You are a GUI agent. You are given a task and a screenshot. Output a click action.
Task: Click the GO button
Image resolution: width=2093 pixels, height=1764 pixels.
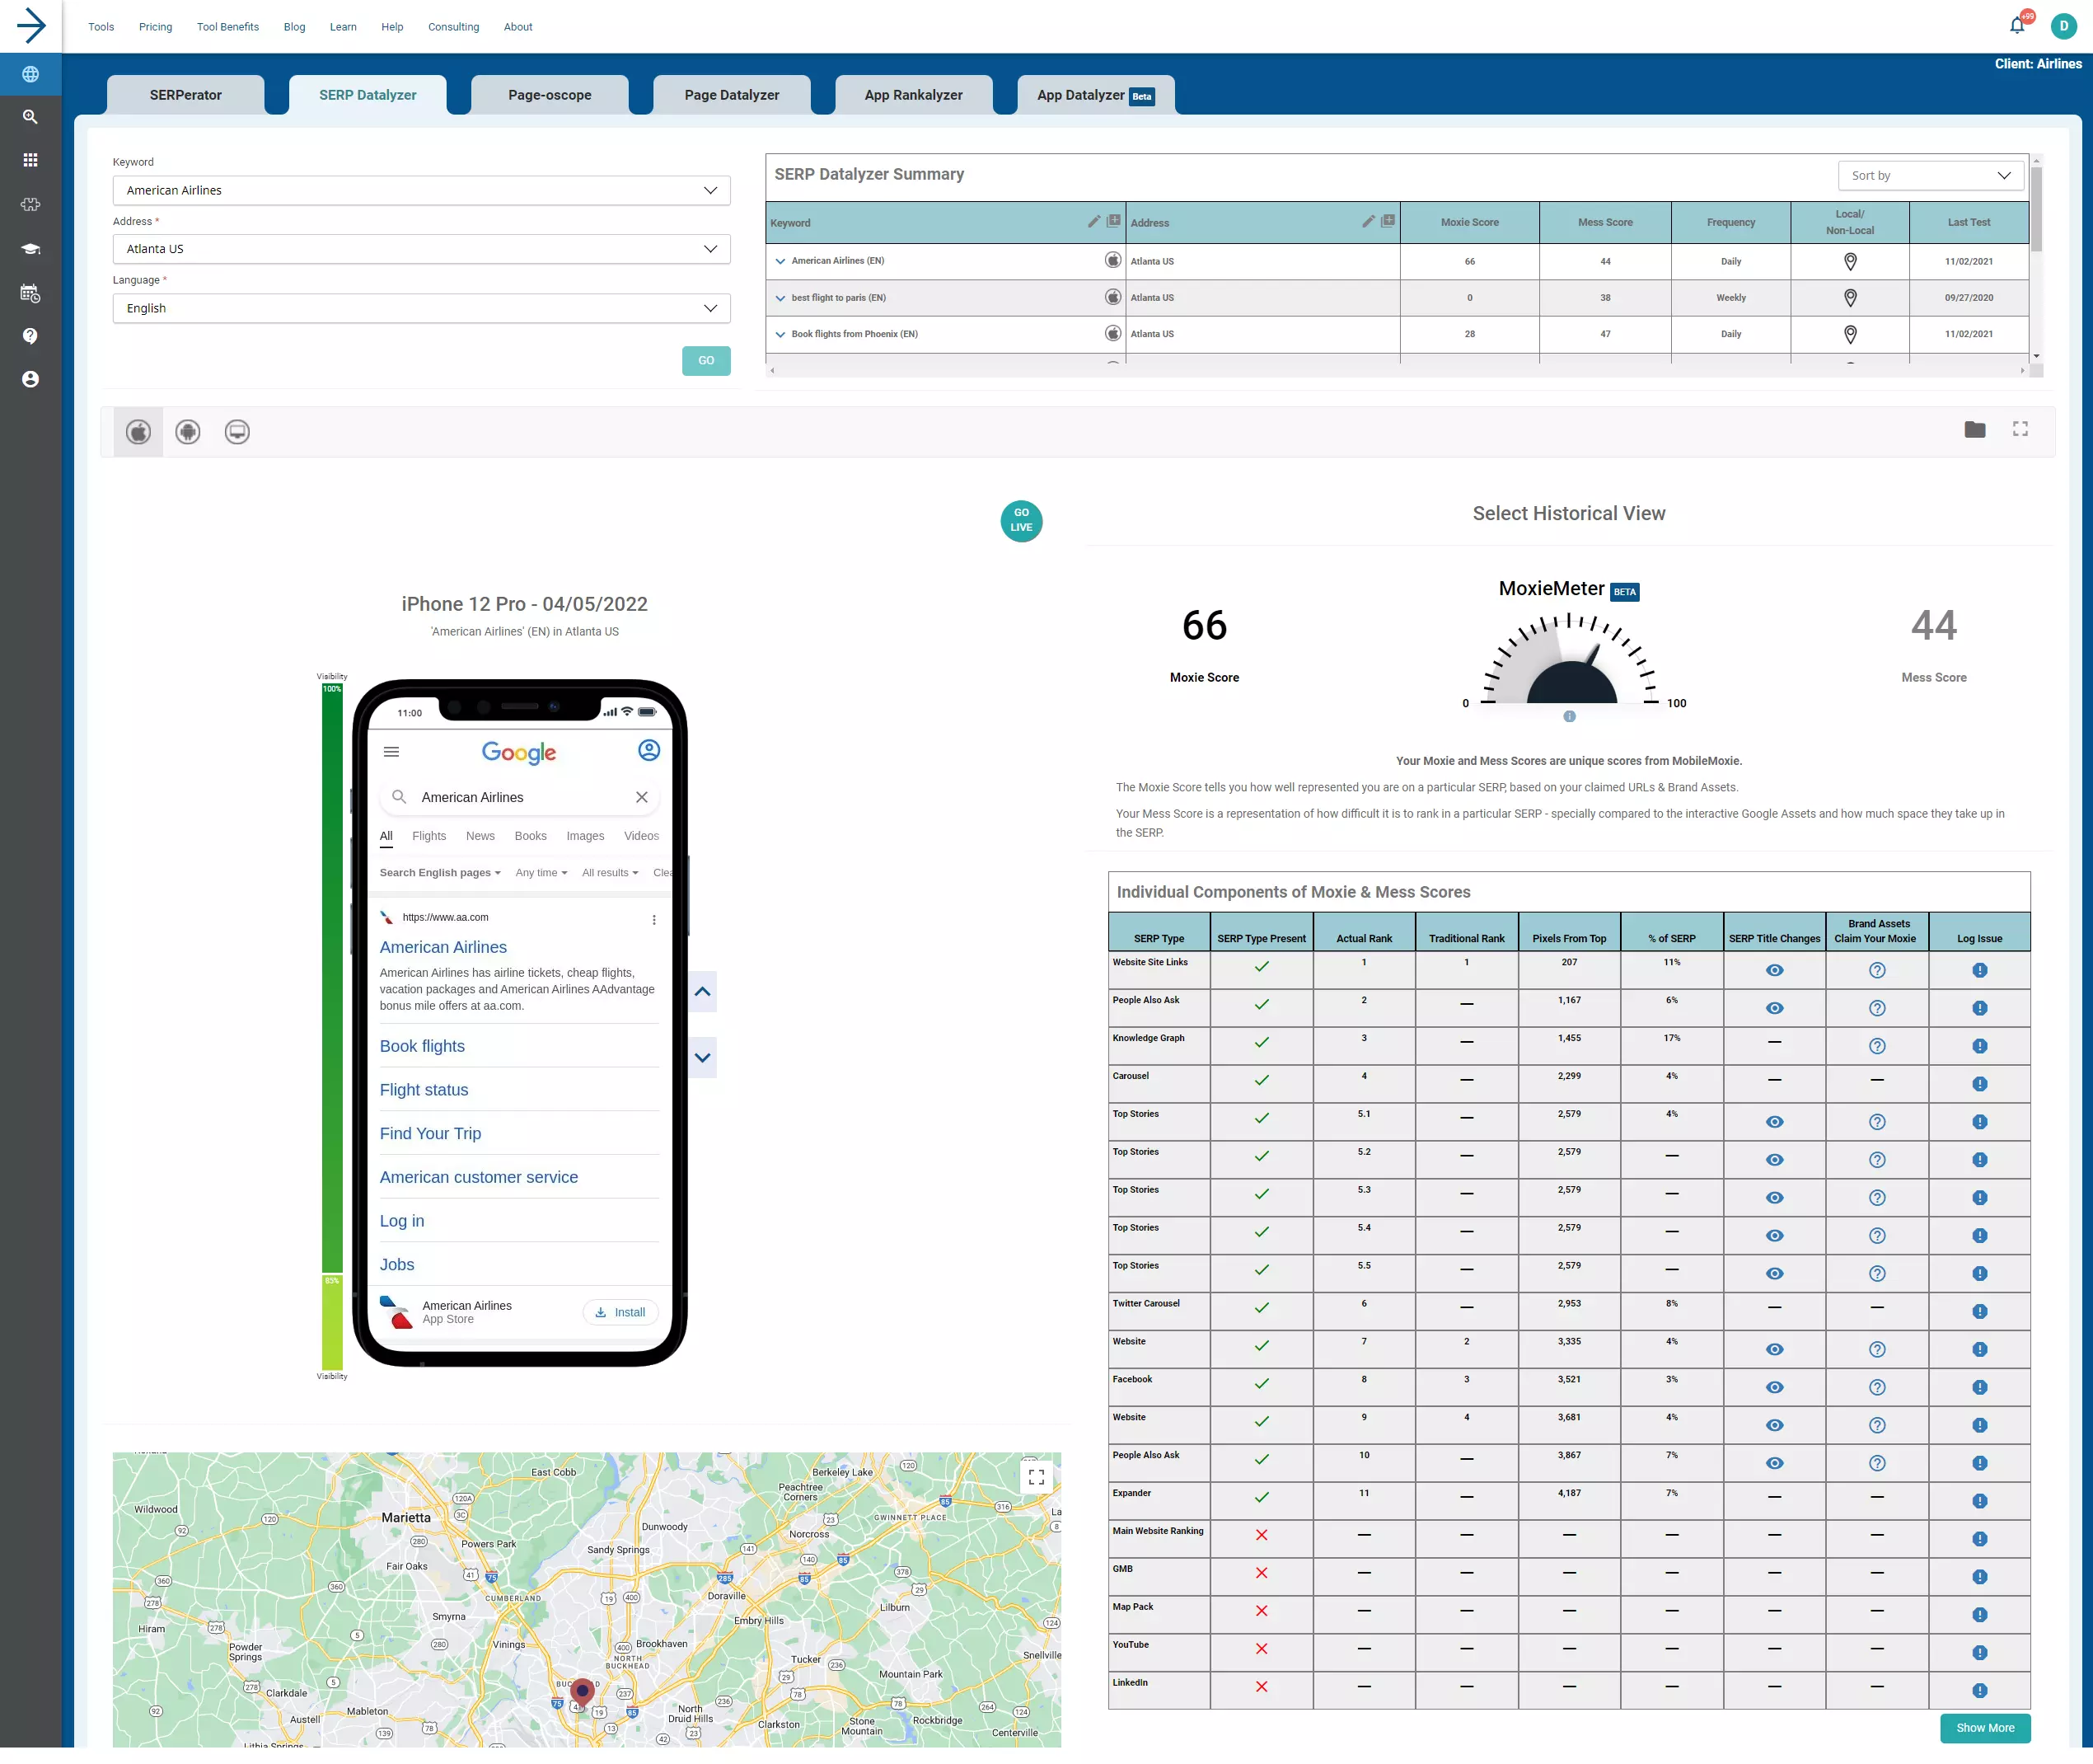[707, 361]
